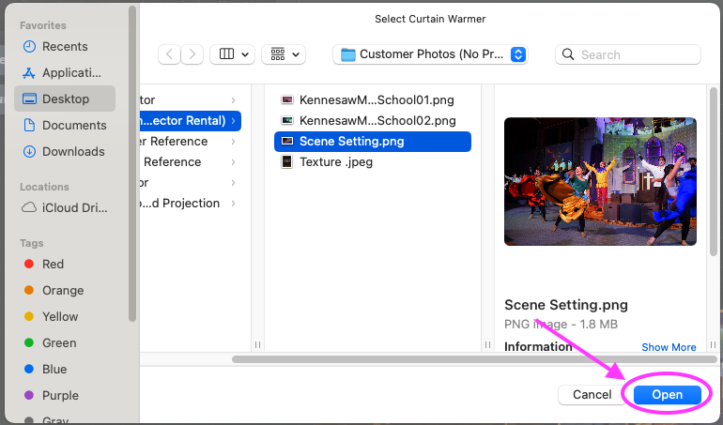Filter by the Red tag
723x425 pixels.
click(x=53, y=264)
